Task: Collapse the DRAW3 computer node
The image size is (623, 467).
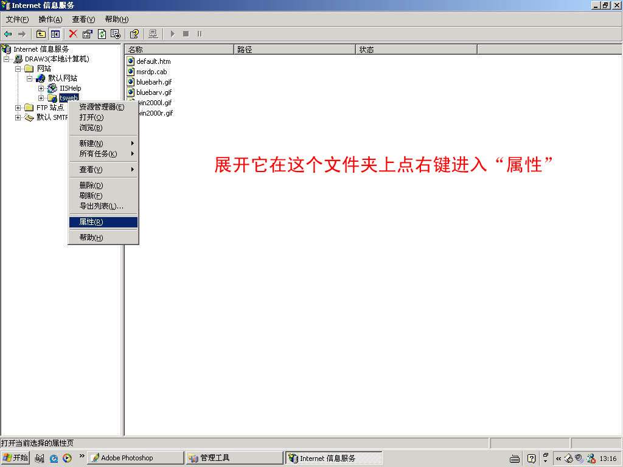Action: pos(6,59)
